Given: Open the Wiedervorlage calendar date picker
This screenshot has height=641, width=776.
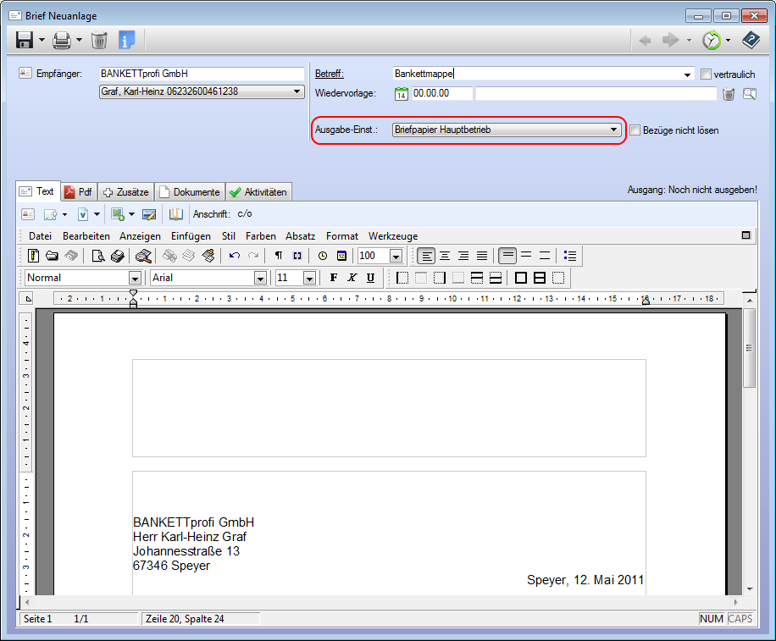Looking at the screenshot, I should click(402, 94).
